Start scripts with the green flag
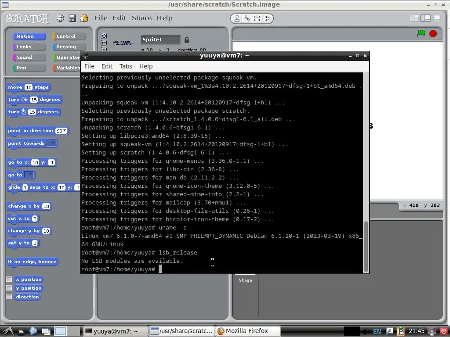 [x=421, y=33]
